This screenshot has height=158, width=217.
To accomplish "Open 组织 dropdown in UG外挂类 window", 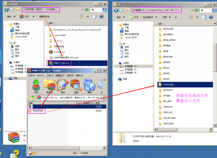I will click(x=11, y=17).
